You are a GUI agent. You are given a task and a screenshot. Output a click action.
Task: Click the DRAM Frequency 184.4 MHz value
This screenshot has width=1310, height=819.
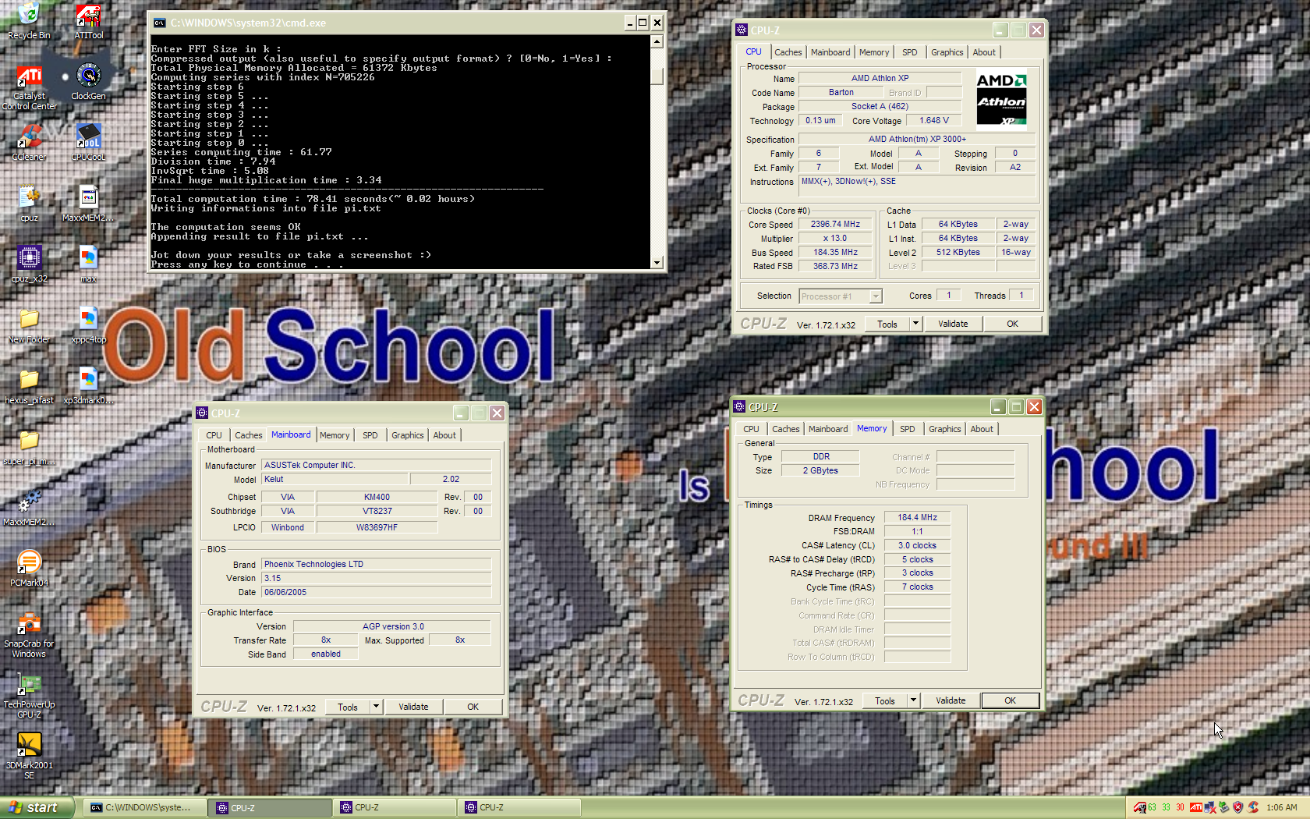pos(917,517)
